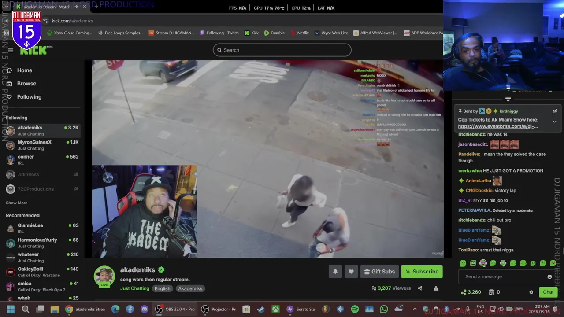Open the Netflix bookmark
Screen dimensions: 564x317
click(299, 33)
